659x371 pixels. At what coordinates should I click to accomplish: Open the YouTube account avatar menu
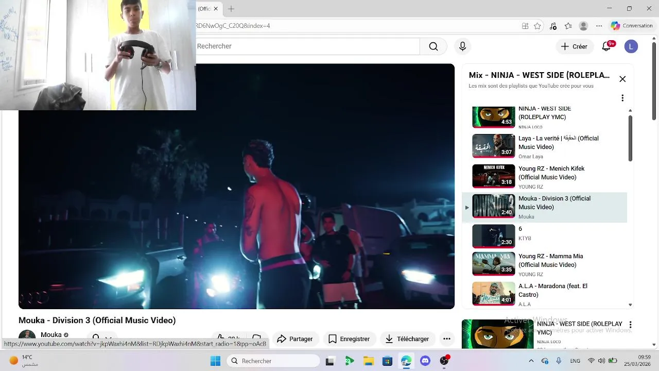tap(631, 46)
